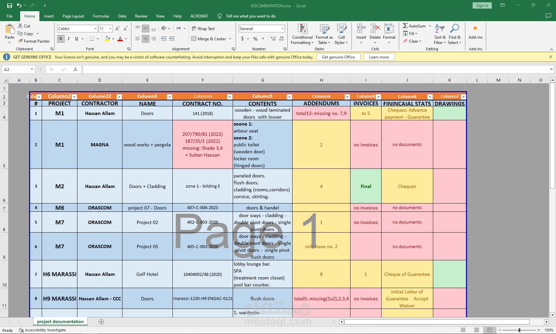The image size is (556, 334).
Task: Apply Comma Style number format
Action: [263, 39]
